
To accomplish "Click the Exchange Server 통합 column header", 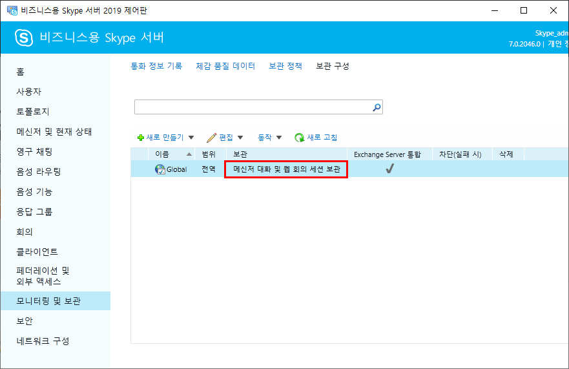I will click(x=389, y=154).
